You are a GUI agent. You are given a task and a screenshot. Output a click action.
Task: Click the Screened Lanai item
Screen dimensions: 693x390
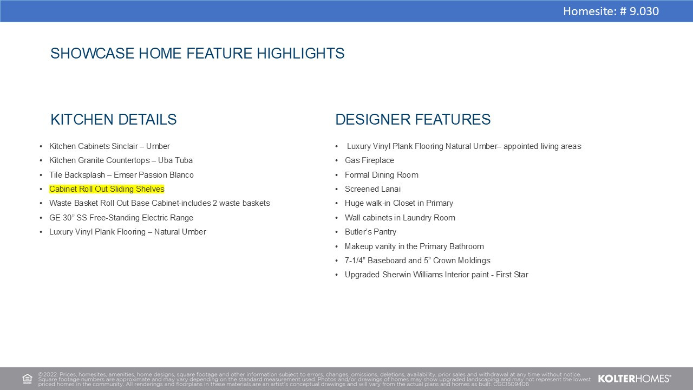click(372, 189)
